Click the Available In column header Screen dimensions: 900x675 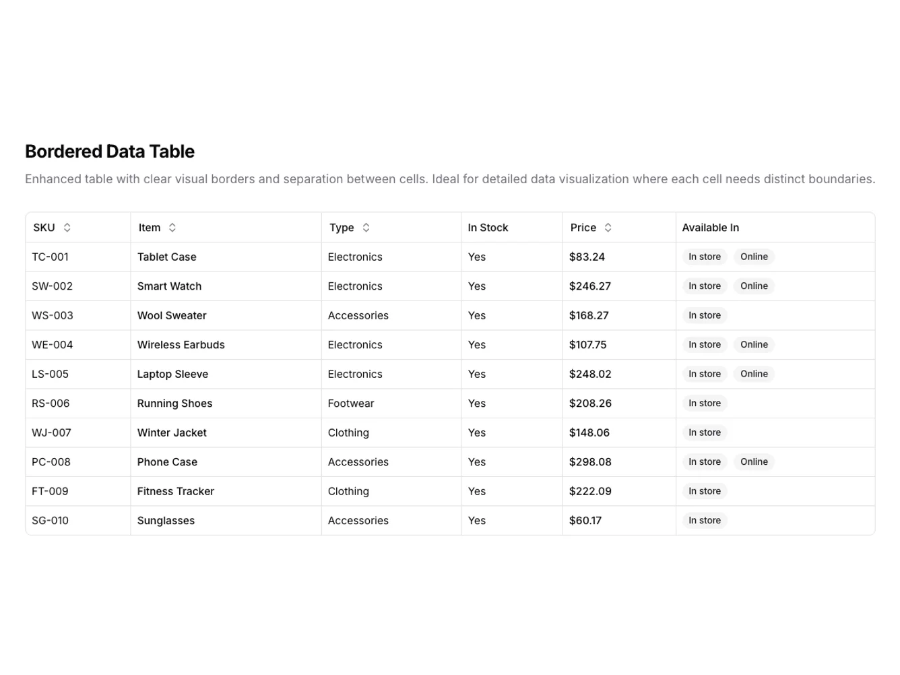pyautogui.click(x=711, y=227)
